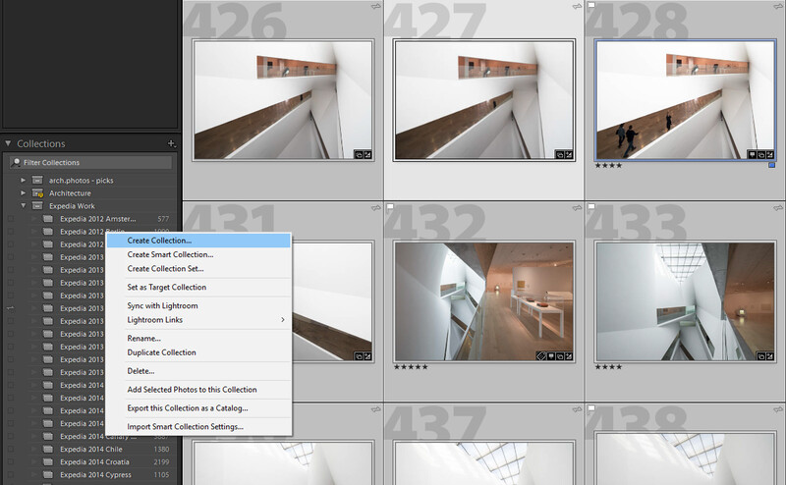
Task: Select photo thumbnail 427
Action: [484, 100]
